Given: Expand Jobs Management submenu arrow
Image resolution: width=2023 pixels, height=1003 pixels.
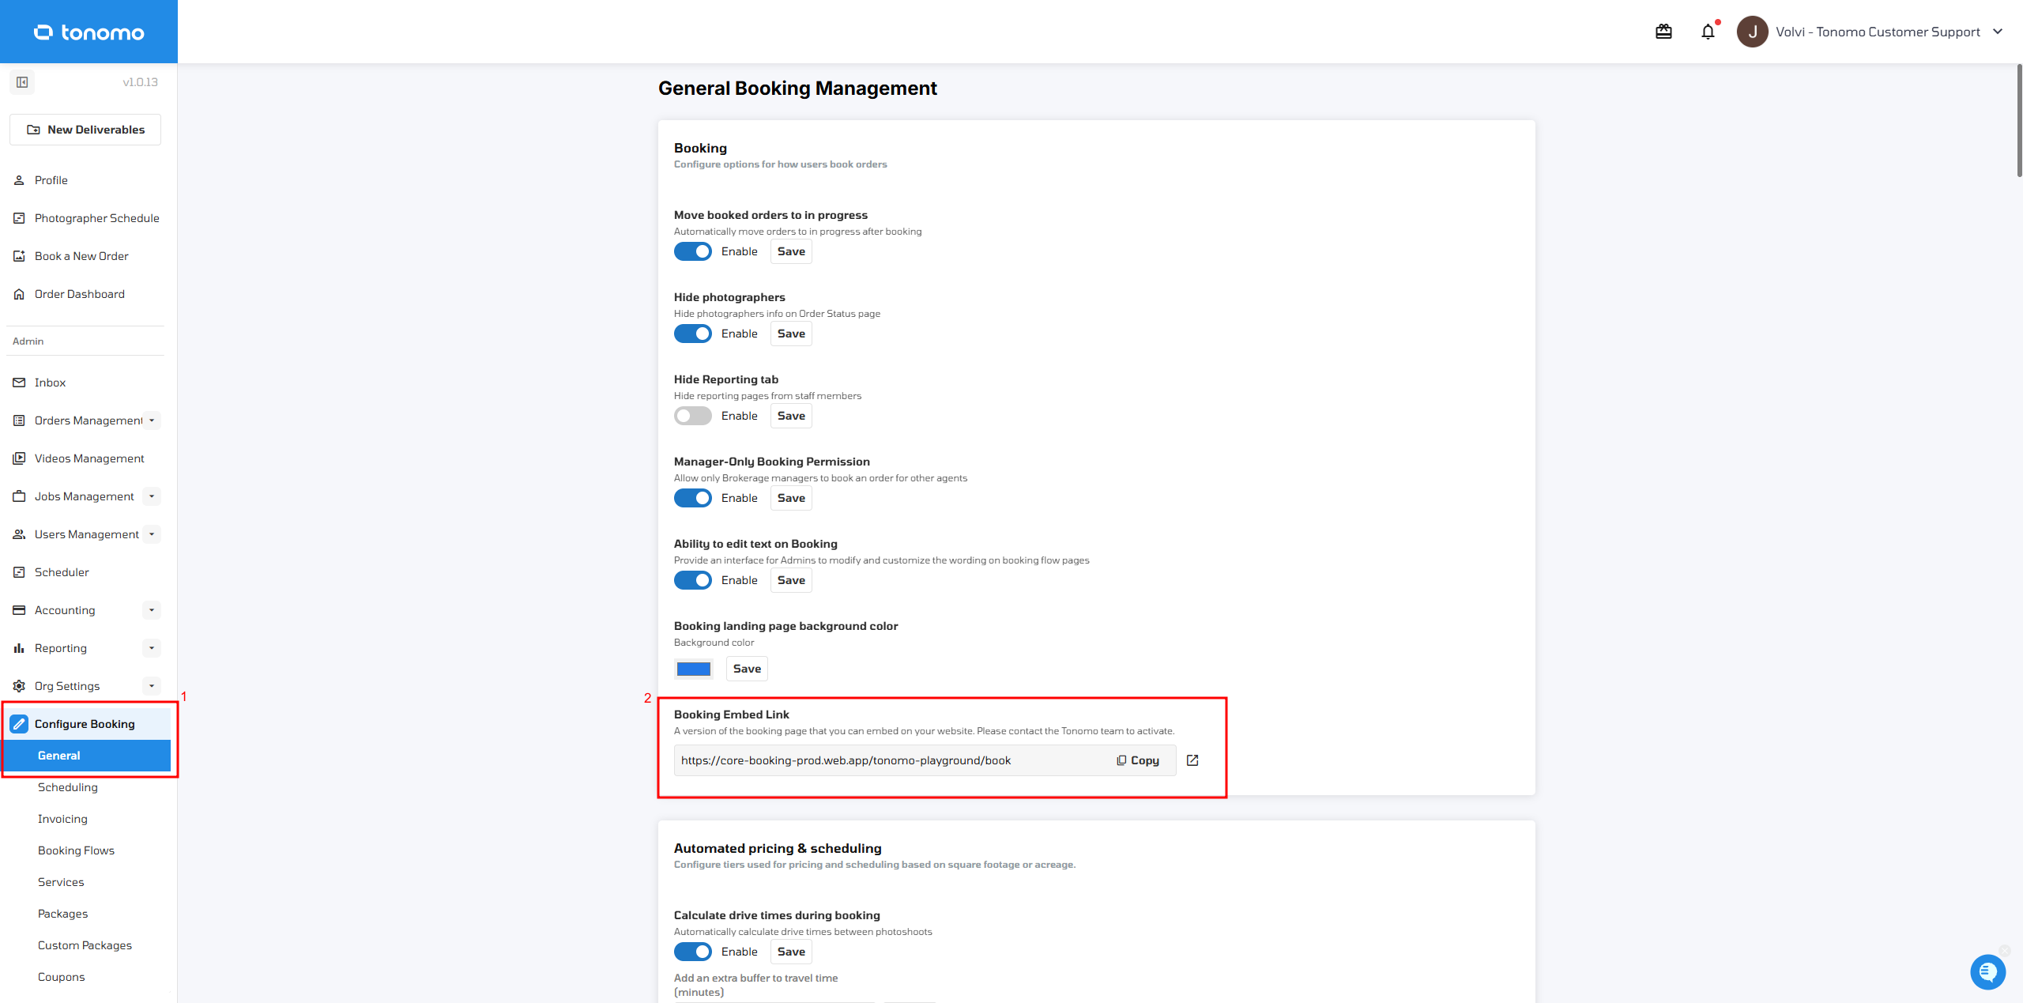Looking at the screenshot, I should coord(152,496).
